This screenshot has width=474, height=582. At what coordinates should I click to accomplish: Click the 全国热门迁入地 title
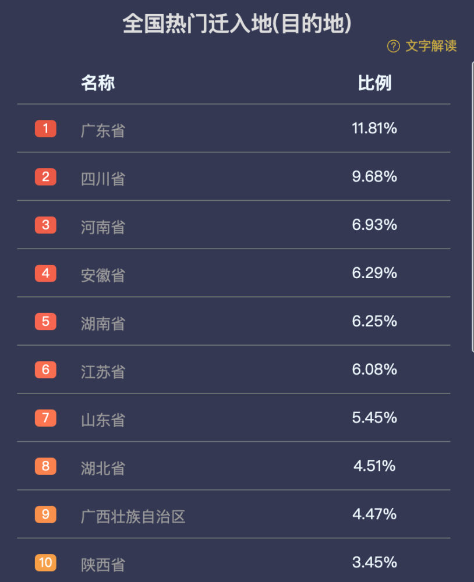[x=237, y=23]
